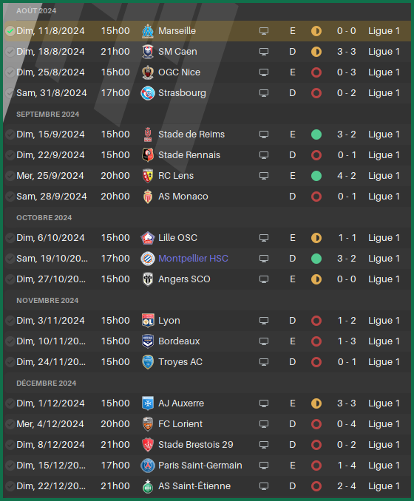Click the Bordeaux club crest
Viewport: 414px width, 501px height.
tap(148, 341)
